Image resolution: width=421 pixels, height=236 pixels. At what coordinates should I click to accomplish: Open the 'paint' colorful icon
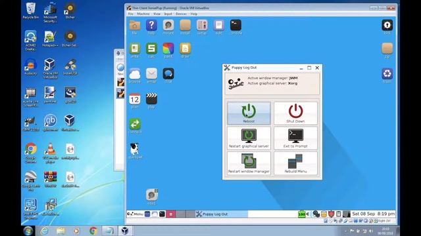(x=168, y=50)
